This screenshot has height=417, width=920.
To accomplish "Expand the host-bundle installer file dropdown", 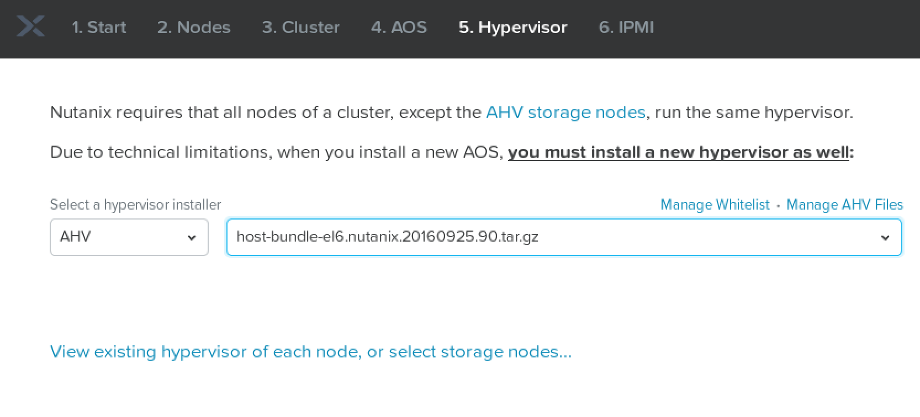I will pyautogui.click(x=563, y=237).
